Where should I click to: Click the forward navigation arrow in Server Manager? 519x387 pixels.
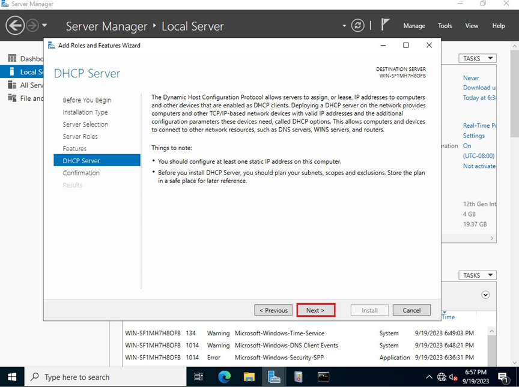[x=32, y=25]
